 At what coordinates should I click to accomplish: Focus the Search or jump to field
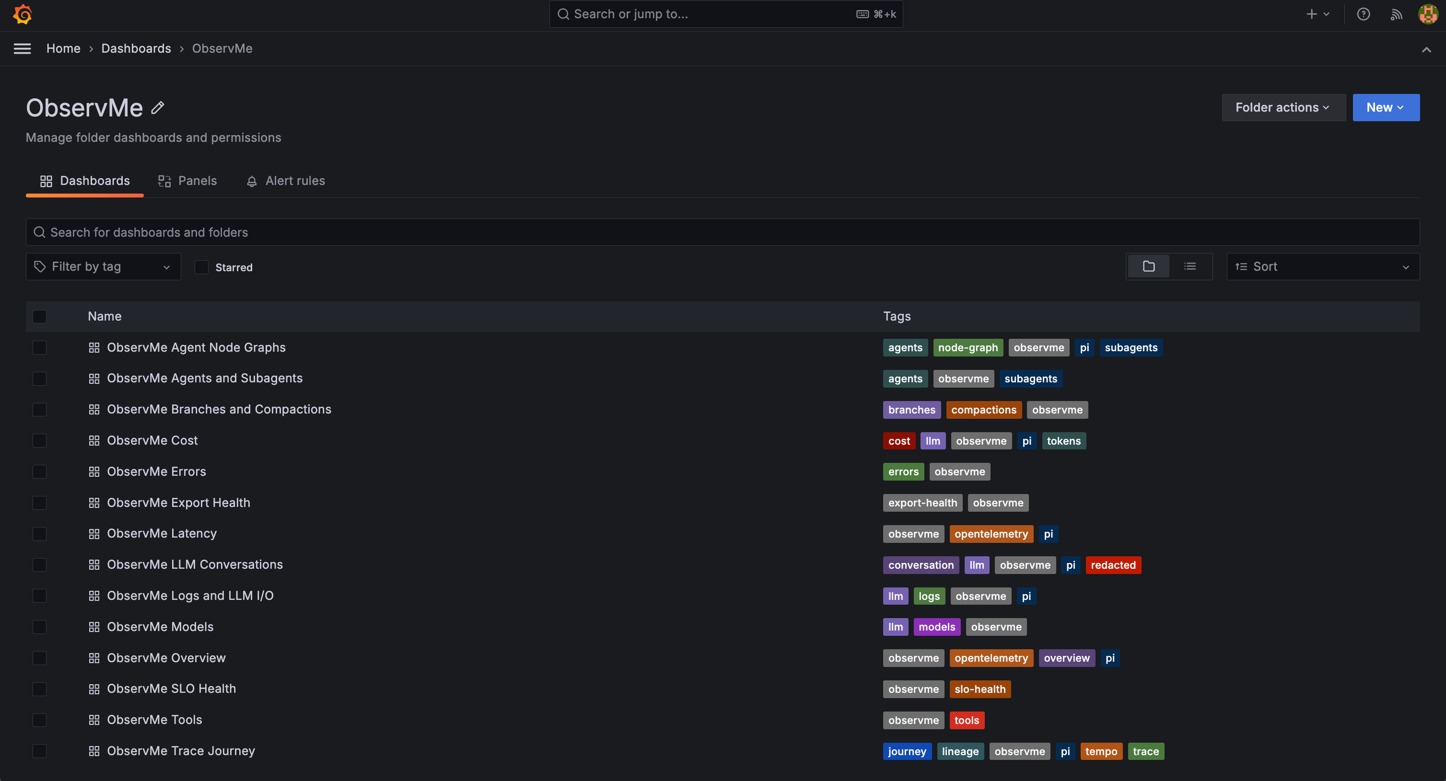pyautogui.click(x=726, y=14)
